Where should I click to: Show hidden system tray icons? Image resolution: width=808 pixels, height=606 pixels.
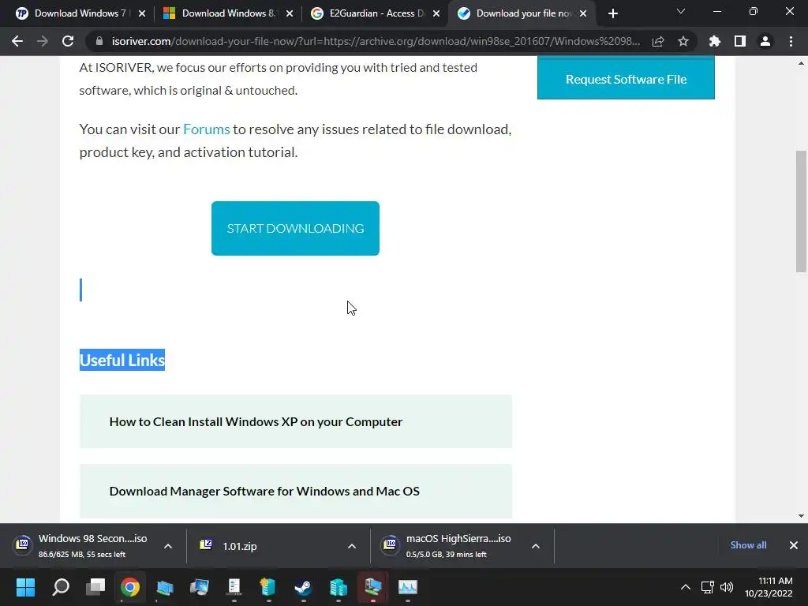point(686,587)
